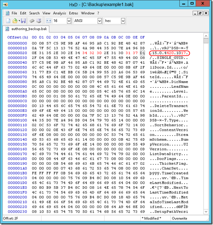Open the drop arrow next to Open icon

(x=19, y=21)
